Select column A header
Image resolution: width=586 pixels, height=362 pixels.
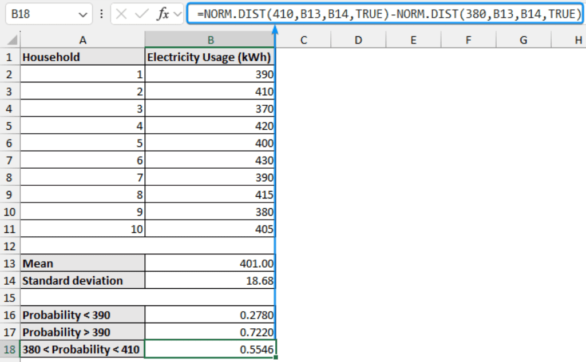(x=83, y=39)
